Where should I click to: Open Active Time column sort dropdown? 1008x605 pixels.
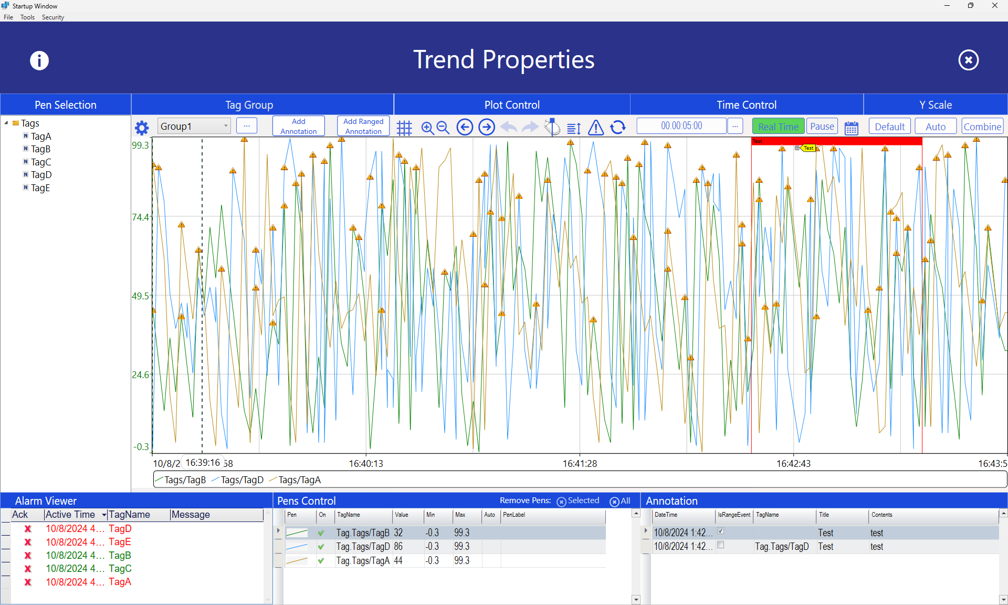(x=104, y=515)
